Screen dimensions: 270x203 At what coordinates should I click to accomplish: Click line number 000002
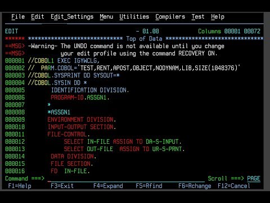pos(15,68)
